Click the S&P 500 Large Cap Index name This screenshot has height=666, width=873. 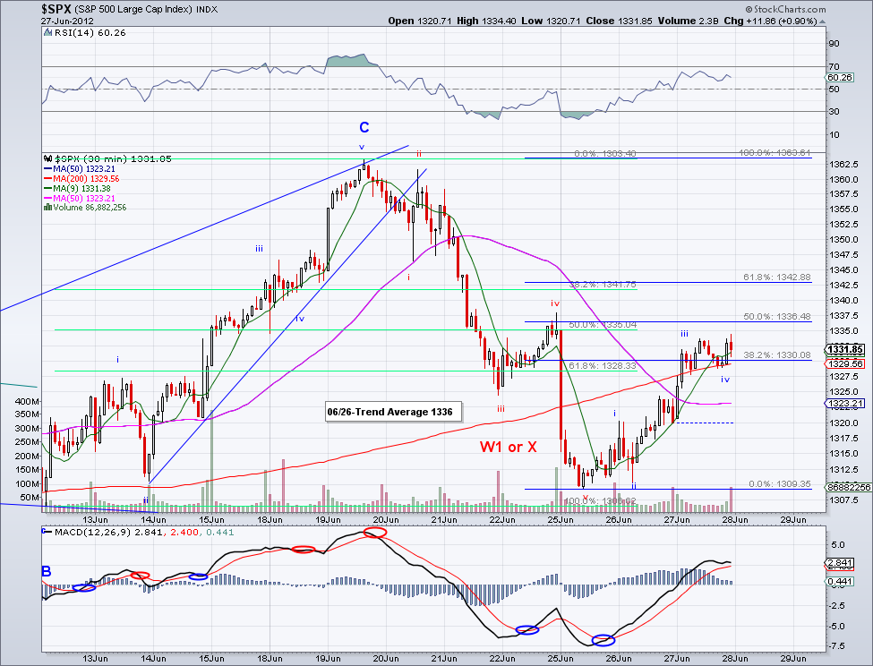(134, 10)
